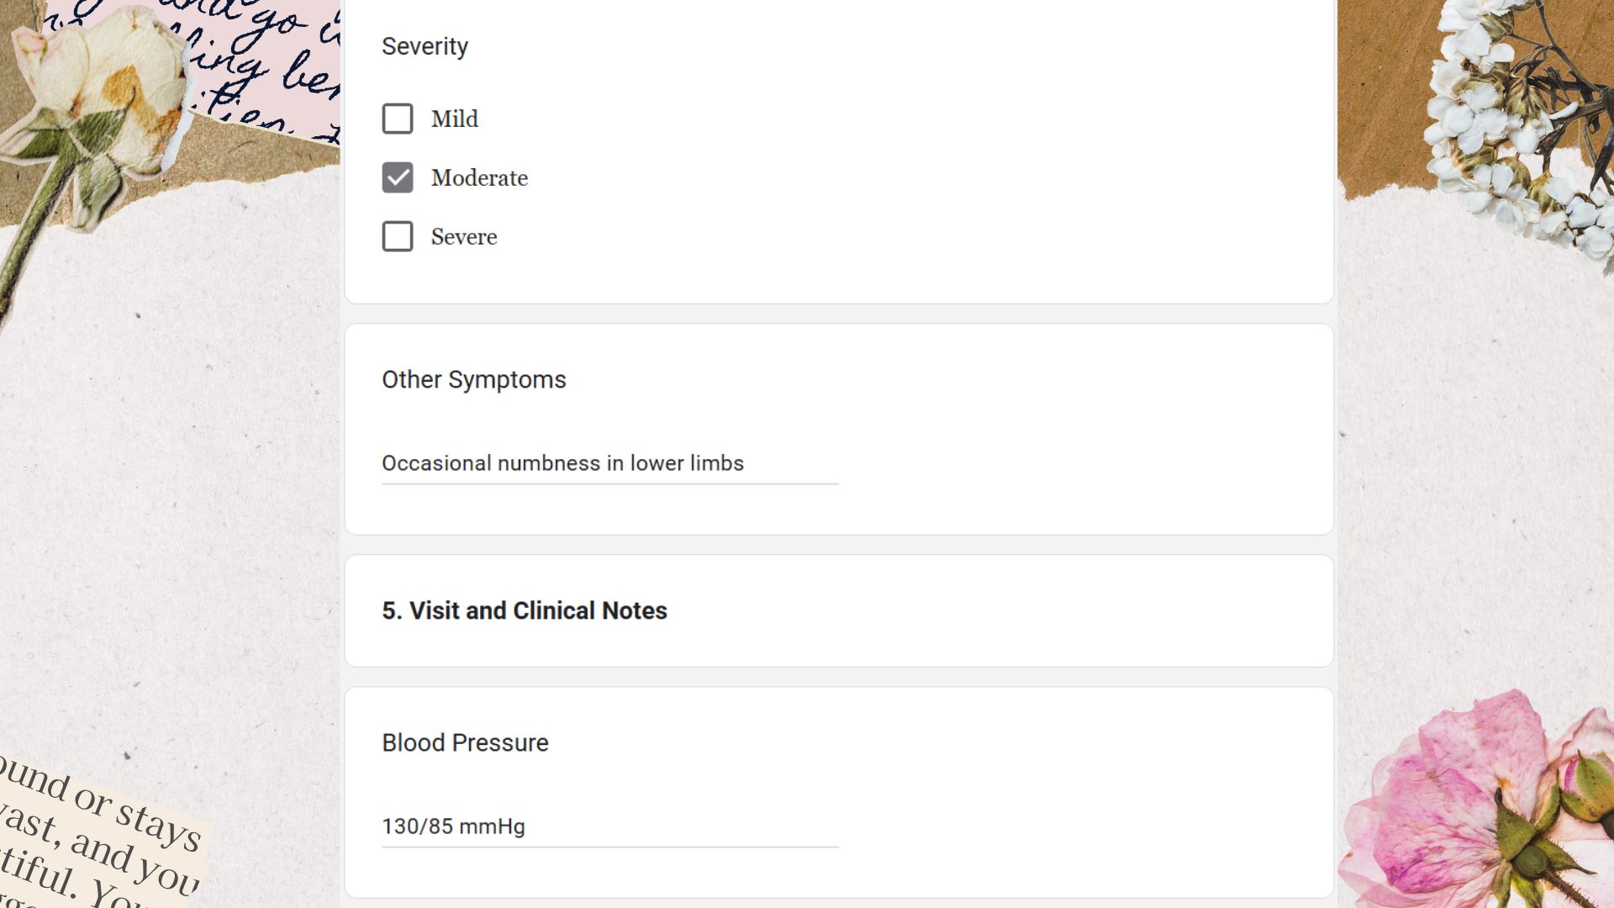Focus the Other Symptoms answer field
Viewport: 1614px width, 908px height.
(610, 463)
